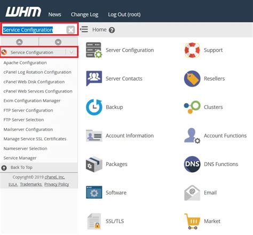Viewport: 253px width, 235px height.
Task: Open Manage Service SSL Certificates
Action: click(35, 139)
